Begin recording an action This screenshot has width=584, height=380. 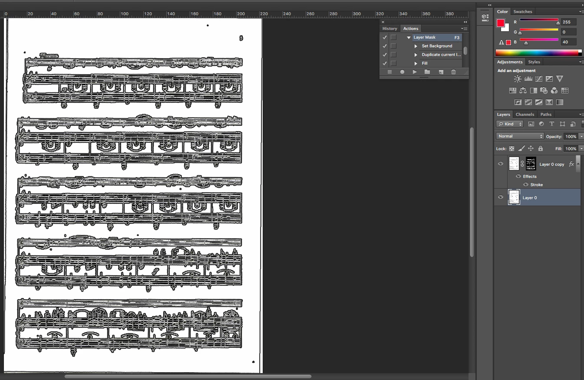pos(402,72)
